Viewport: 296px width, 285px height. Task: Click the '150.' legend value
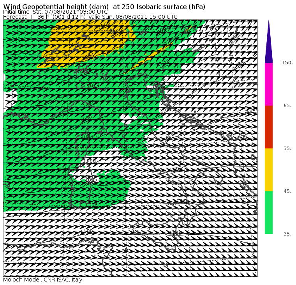288,63
